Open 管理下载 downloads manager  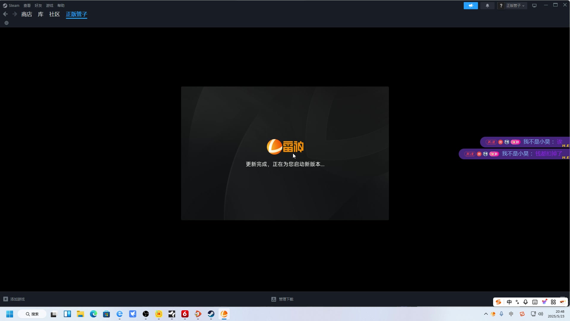(282, 299)
